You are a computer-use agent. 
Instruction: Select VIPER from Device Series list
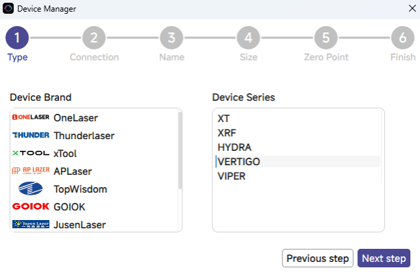pyautogui.click(x=232, y=176)
